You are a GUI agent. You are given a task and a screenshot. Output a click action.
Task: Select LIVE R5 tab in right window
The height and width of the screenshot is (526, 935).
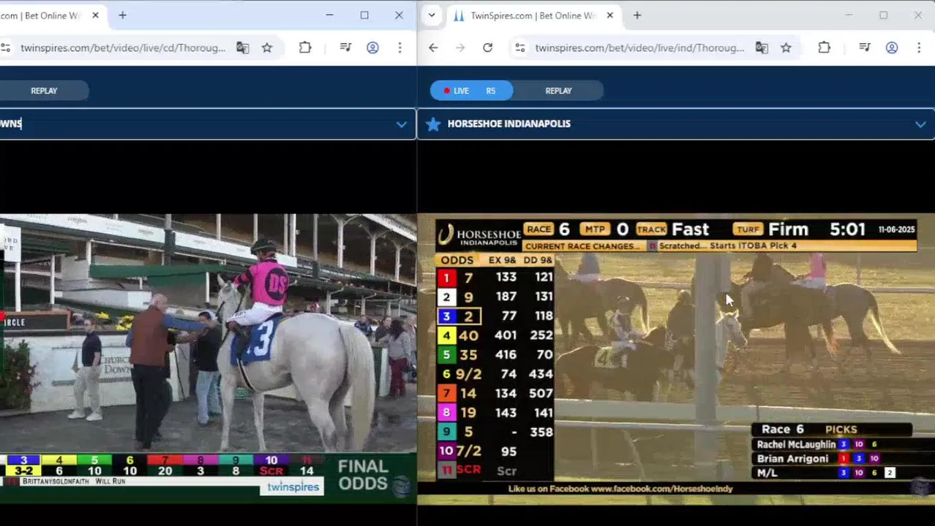click(471, 91)
